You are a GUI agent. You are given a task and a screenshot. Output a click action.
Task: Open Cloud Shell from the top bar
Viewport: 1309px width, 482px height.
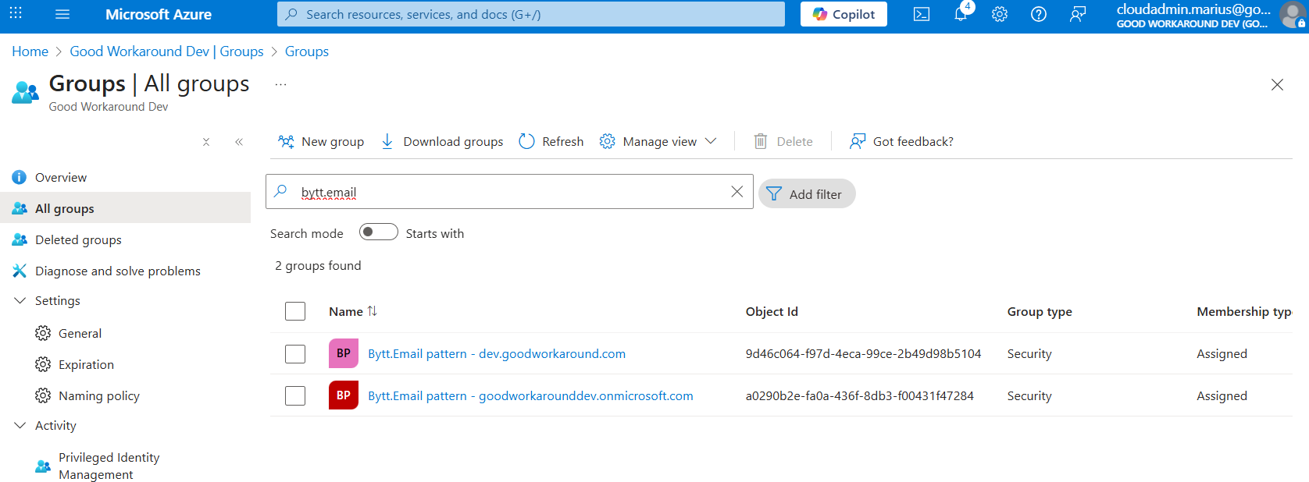point(922,14)
